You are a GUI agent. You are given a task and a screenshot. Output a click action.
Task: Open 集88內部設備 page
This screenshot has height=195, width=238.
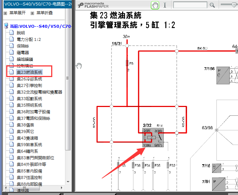(30, 184)
